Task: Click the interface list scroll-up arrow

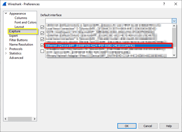Action: point(174,26)
